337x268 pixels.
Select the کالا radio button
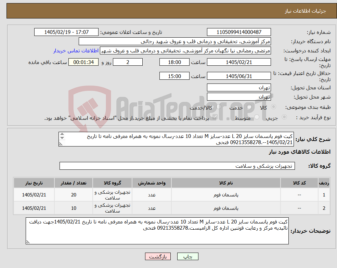(x=274, y=107)
